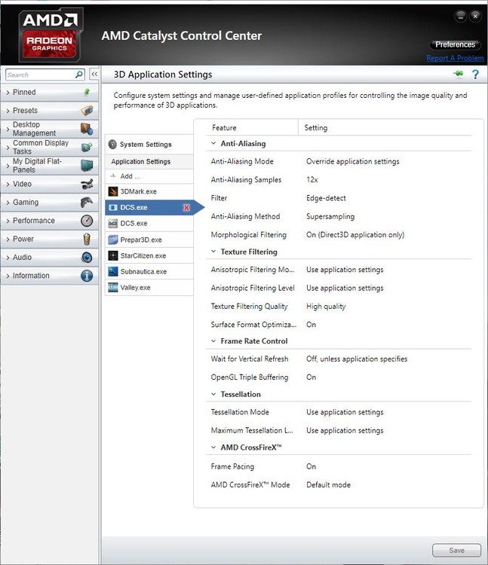Click the Power battery icon
Viewport: 488px width, 565px height.
tap(87, 239)
